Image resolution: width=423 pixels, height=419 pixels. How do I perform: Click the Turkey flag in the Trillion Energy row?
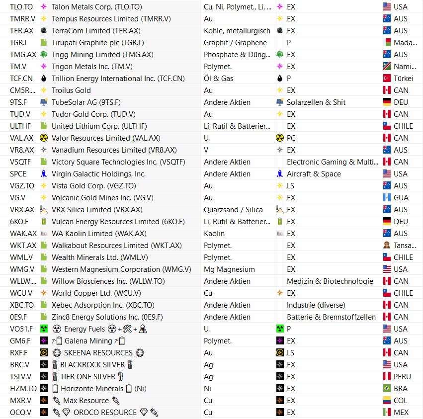tap(387, 78)
